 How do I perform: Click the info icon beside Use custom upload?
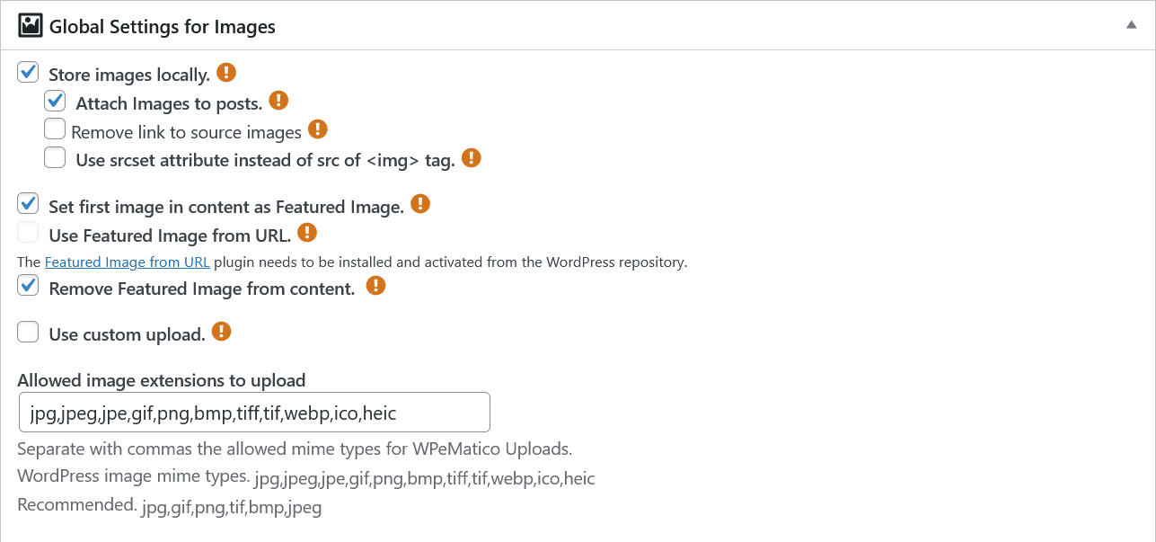point(221,332)
